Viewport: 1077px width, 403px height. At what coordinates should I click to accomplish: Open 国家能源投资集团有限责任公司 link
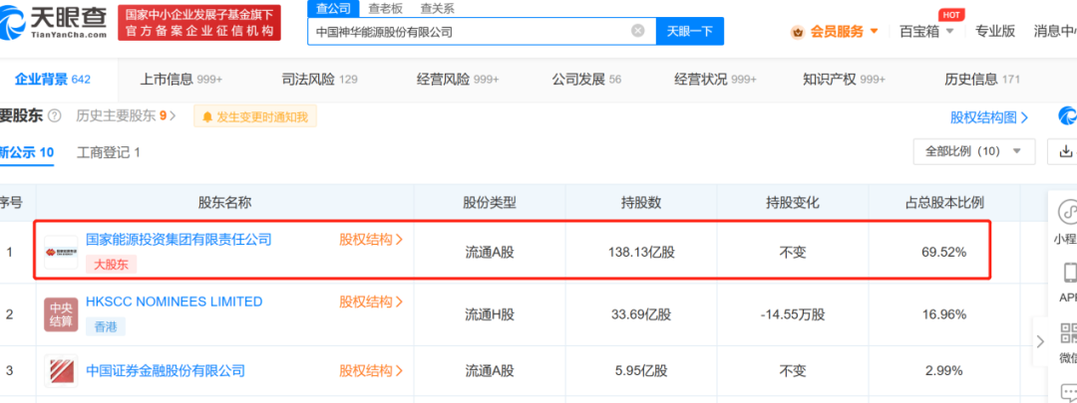tap(179, 239)
